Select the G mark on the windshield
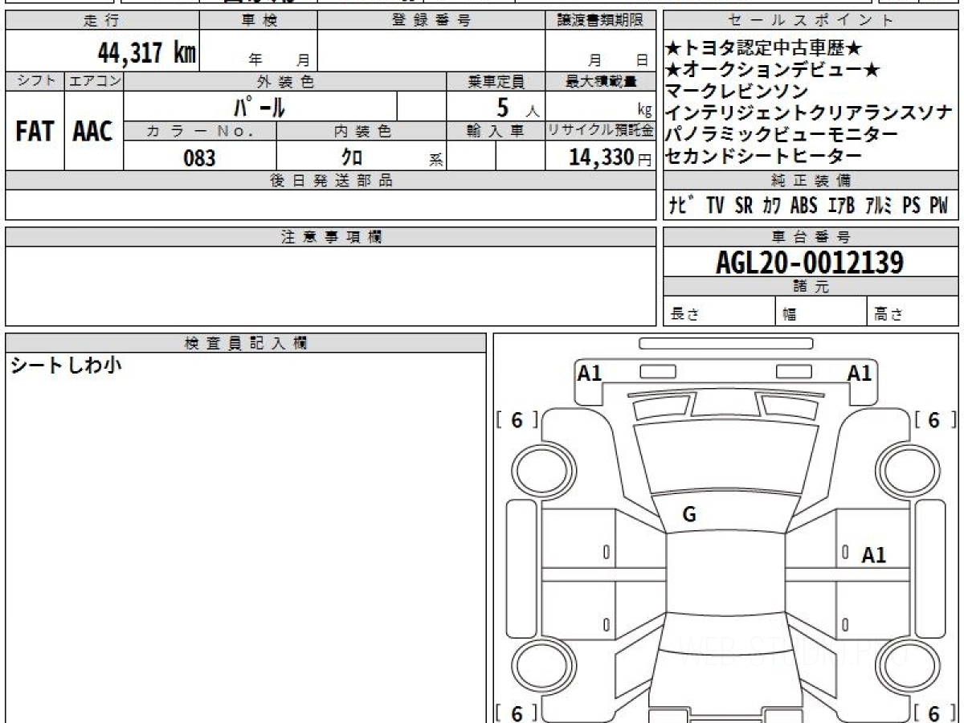Viewport: 964px width, 723px height. click(688, 515)
